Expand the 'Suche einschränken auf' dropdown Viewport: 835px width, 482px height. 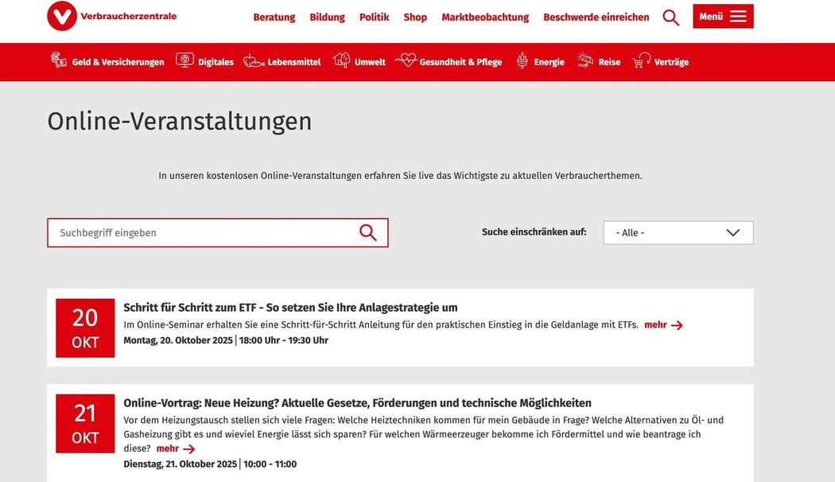pyautogui.click(x=678, y=233)
